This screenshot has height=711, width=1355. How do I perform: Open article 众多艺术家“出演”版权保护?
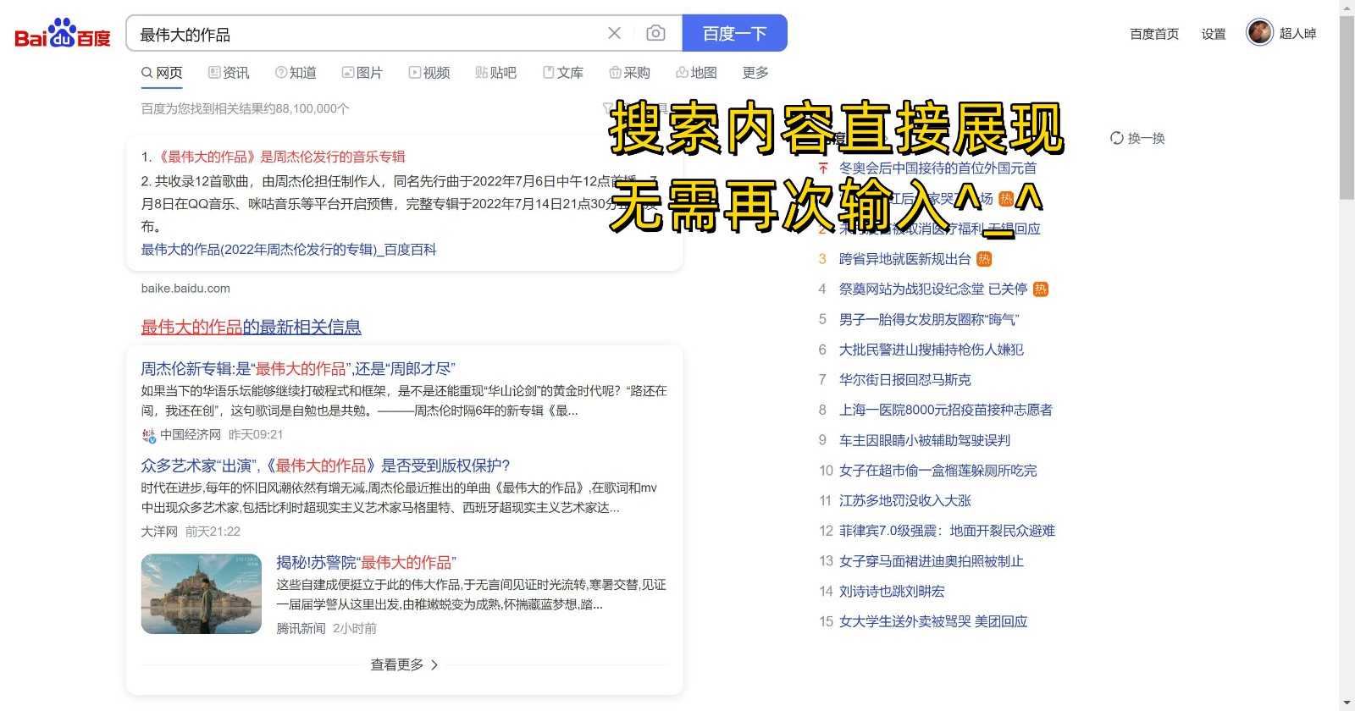point(325,466)
